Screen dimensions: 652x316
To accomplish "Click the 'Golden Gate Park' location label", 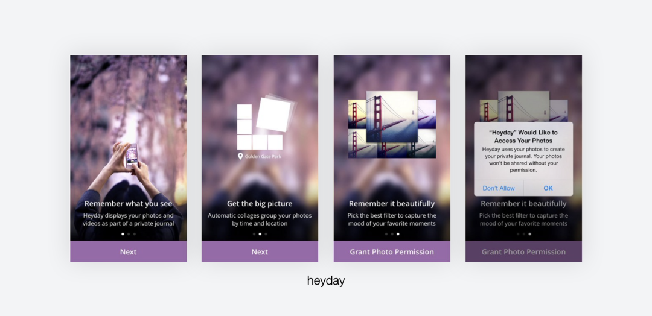I will [x=263, y=157].
